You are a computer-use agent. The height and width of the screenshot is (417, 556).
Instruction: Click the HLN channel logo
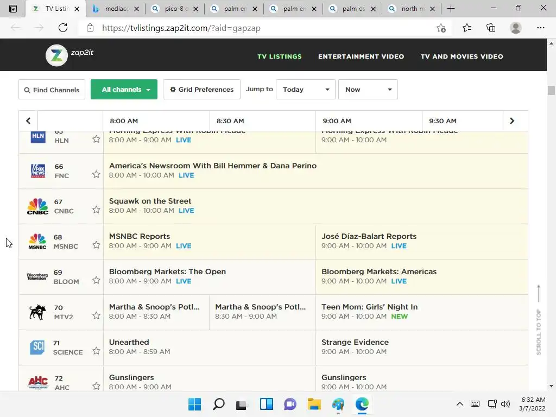coord(38,137)
